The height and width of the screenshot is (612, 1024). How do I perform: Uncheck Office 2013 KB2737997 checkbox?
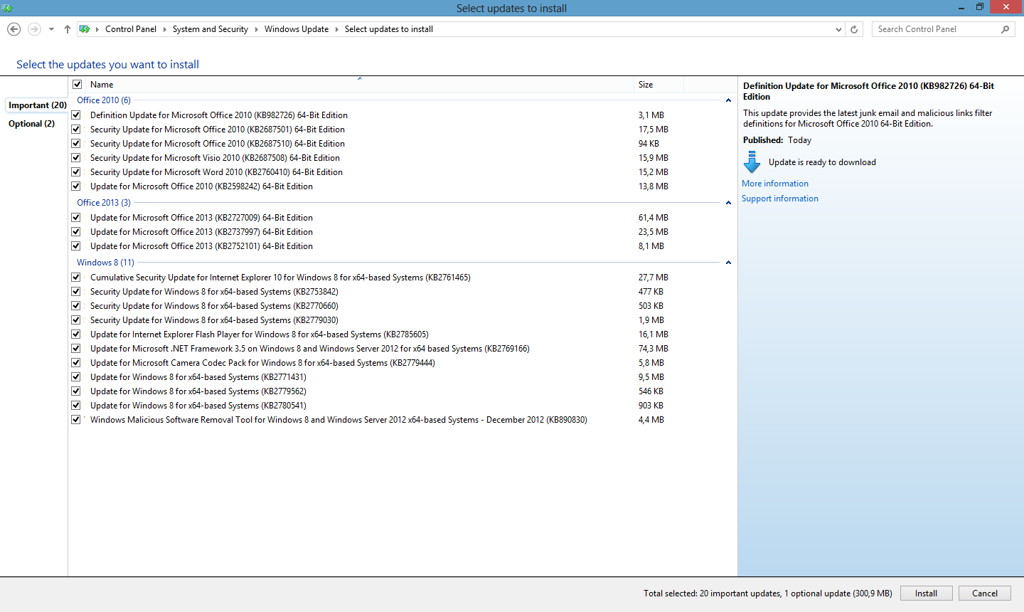coord(76,232)
